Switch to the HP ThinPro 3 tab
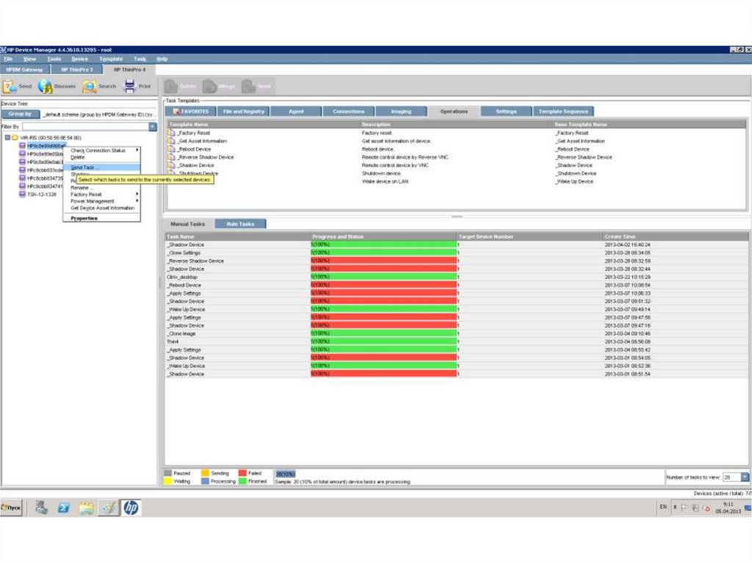 [77, 70]
